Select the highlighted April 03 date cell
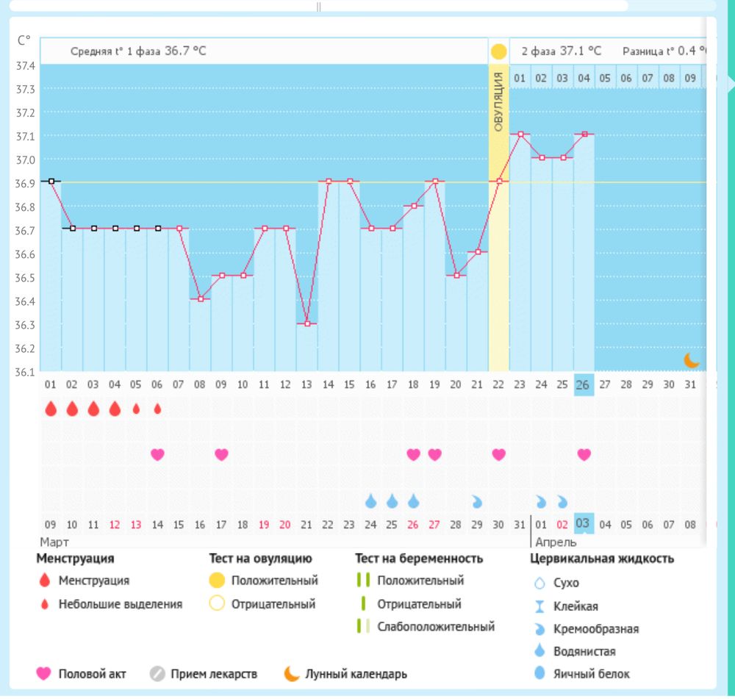Viewport: 735px width, 699px height. click(x=583, y=523)
